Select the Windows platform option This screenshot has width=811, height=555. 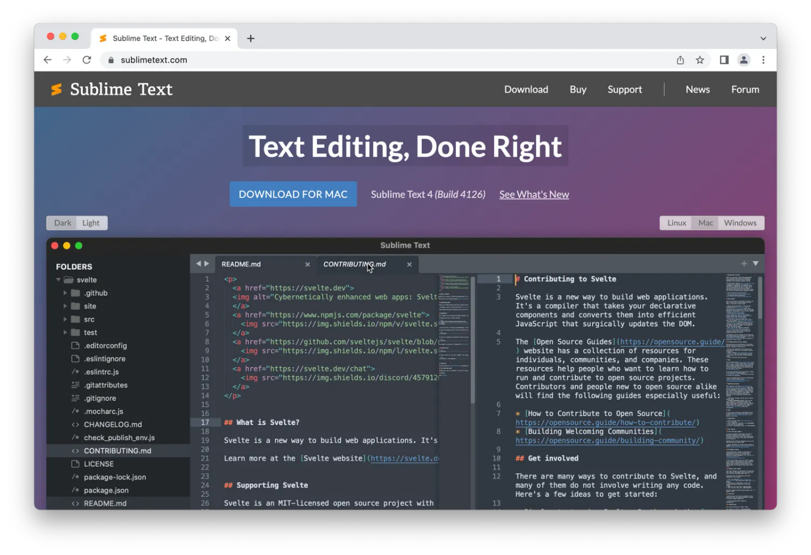coord(740,222)
